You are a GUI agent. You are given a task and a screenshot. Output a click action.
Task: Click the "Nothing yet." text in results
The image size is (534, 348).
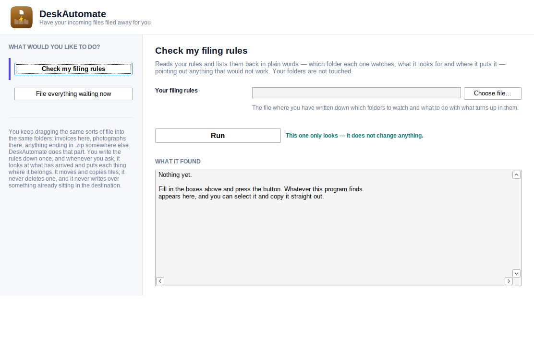(x=175, y=174)
